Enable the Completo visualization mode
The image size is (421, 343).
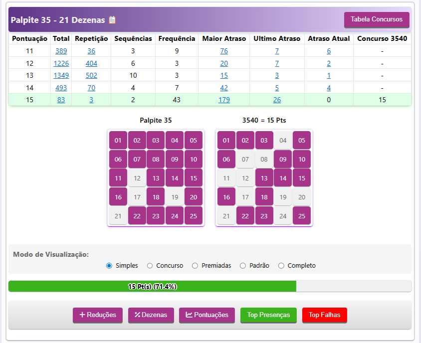pos(281,266)
